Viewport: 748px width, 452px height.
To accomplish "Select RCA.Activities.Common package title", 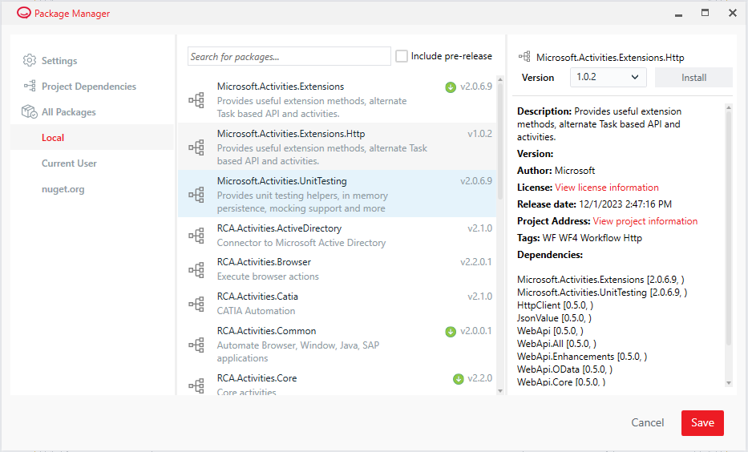I will [x=266, y=331].
